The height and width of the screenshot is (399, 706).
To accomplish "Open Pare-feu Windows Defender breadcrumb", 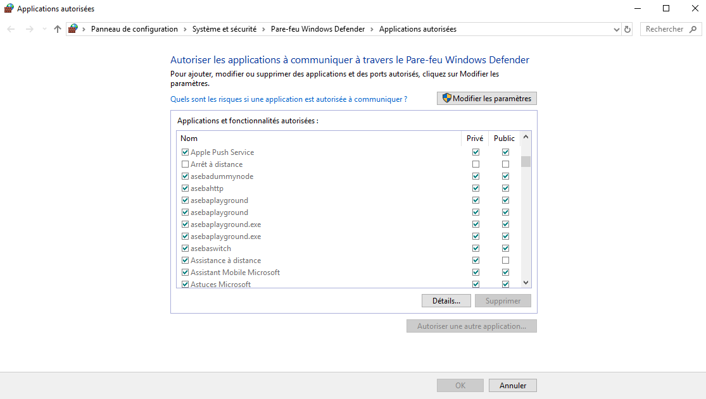I will click(x=318, y=29).
